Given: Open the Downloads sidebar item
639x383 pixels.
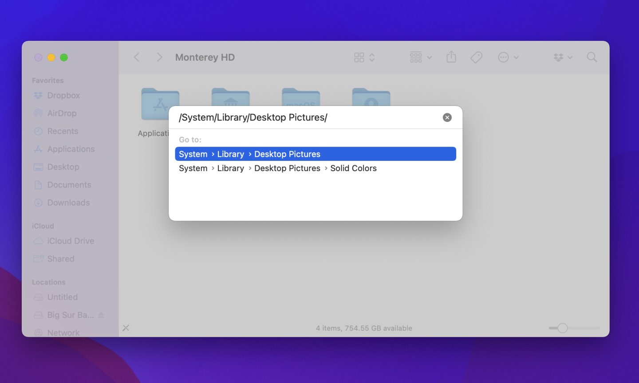Looking at the screenshot, I should coord(68,203).
